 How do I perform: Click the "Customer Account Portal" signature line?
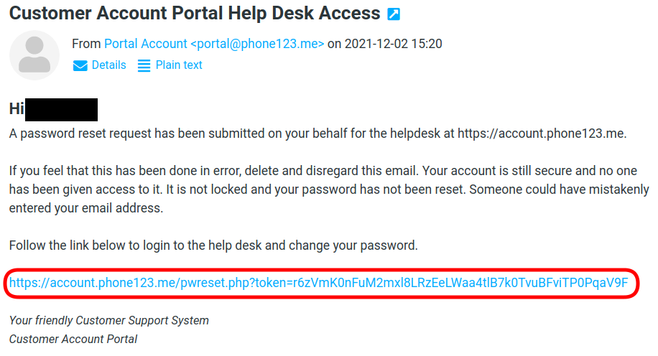[73, 339]
